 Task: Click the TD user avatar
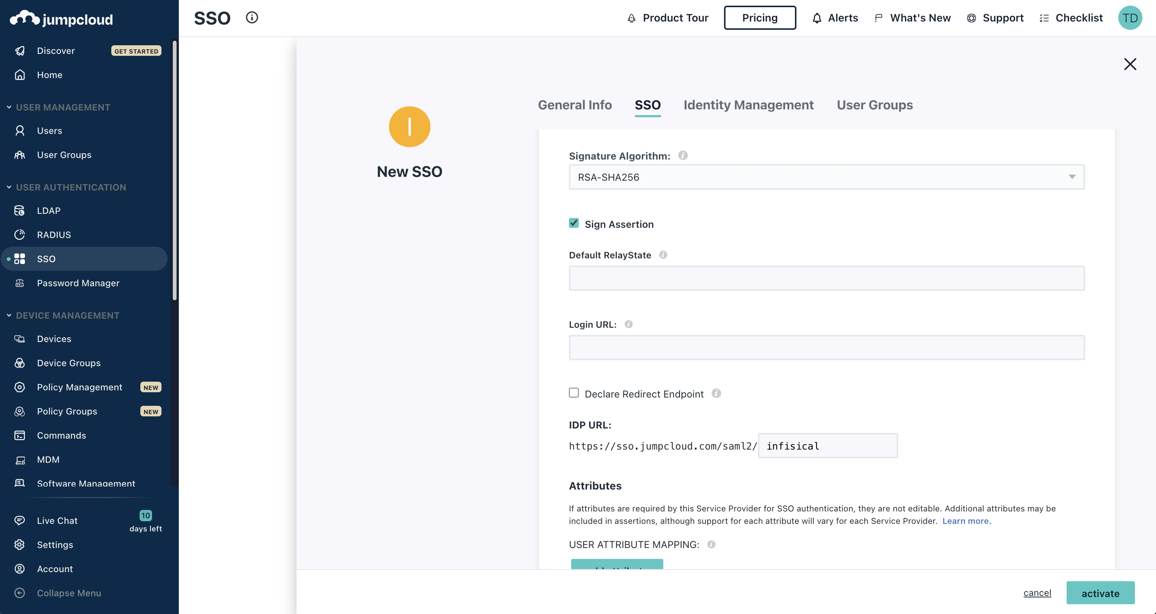click(1130, 18)
